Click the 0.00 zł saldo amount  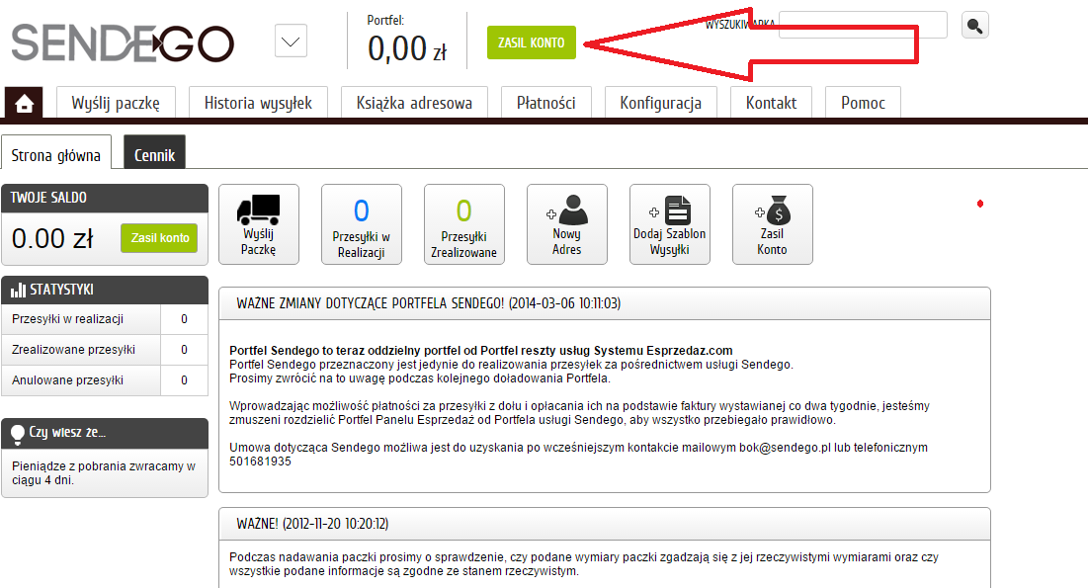click(x=52, y=239)
